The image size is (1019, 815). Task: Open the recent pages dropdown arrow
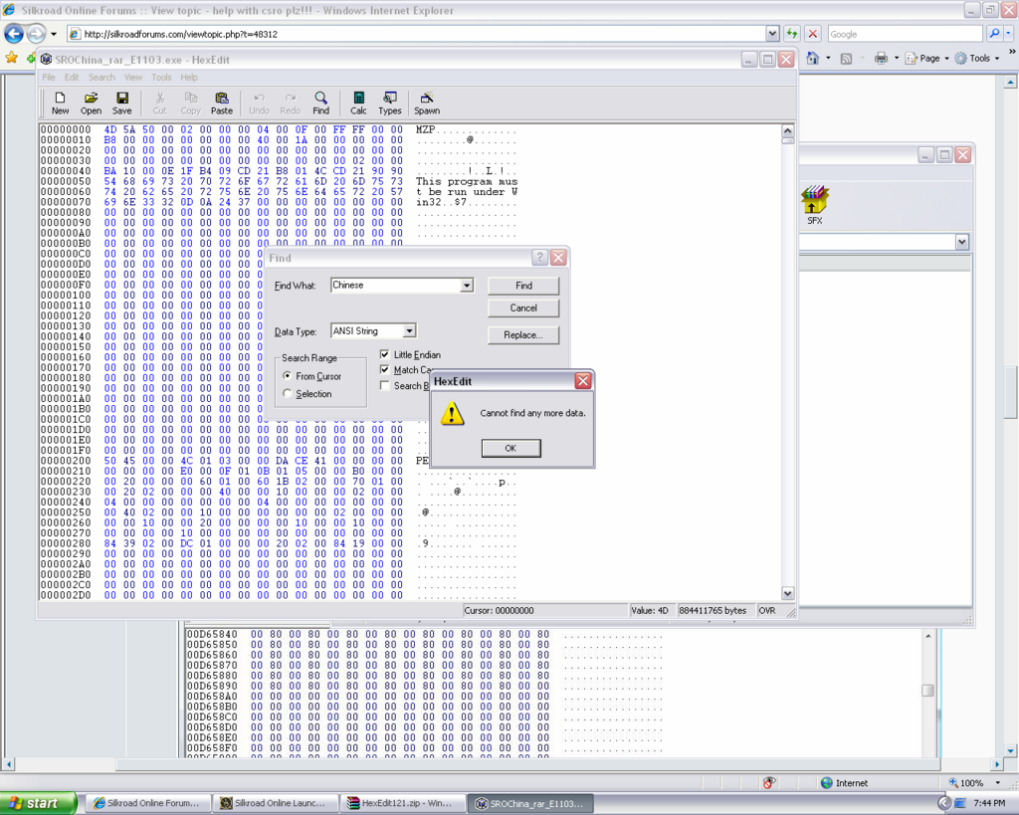54,34
